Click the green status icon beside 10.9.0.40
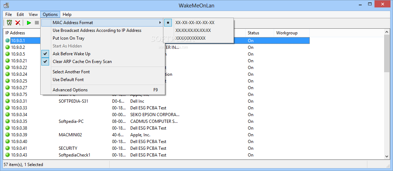Viewport: 393px width, 171px height. tap(7, 141)
